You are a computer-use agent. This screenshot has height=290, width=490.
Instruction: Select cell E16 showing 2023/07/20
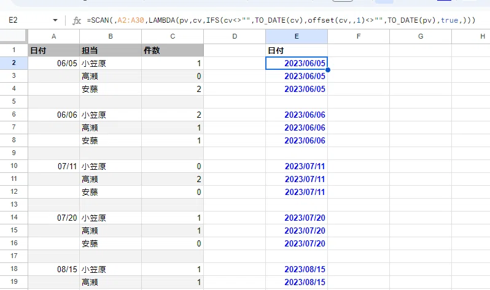click(297, 243)
